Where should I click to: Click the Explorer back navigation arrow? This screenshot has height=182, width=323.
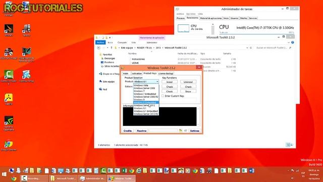tap(99, 48)
